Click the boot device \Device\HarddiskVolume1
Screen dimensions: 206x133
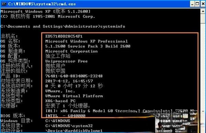74,131
